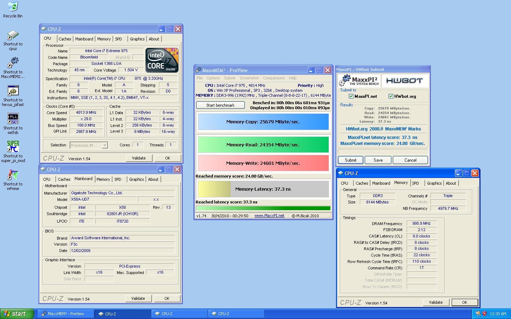The height and width of the screenshot is (319, 511).
Task: Open the www.MaxxPI.net link
Action: pyautogui.click(x=269, y=216)
